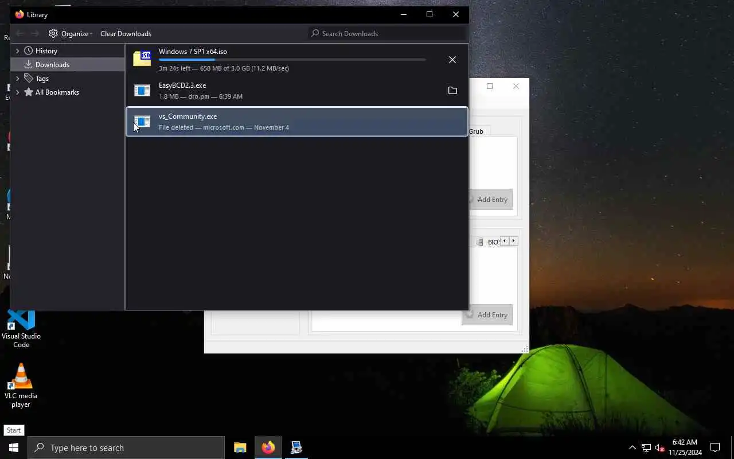Click the Firefox logo in Library title bar
Image resolution: width=734 pixels, height=459 pixels.
point(19,14)
